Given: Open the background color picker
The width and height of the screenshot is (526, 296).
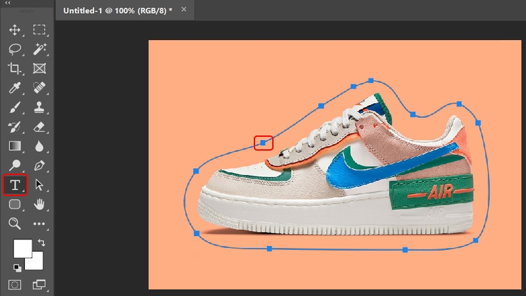Looking at the screenshot, I should tap(37, 264).
